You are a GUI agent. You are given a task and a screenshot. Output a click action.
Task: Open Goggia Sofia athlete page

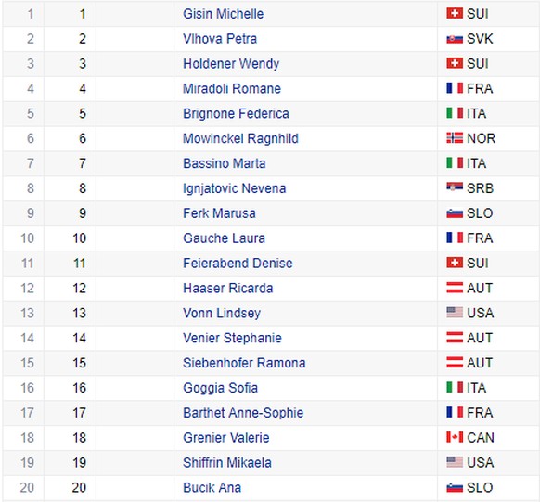coord(220,388)
